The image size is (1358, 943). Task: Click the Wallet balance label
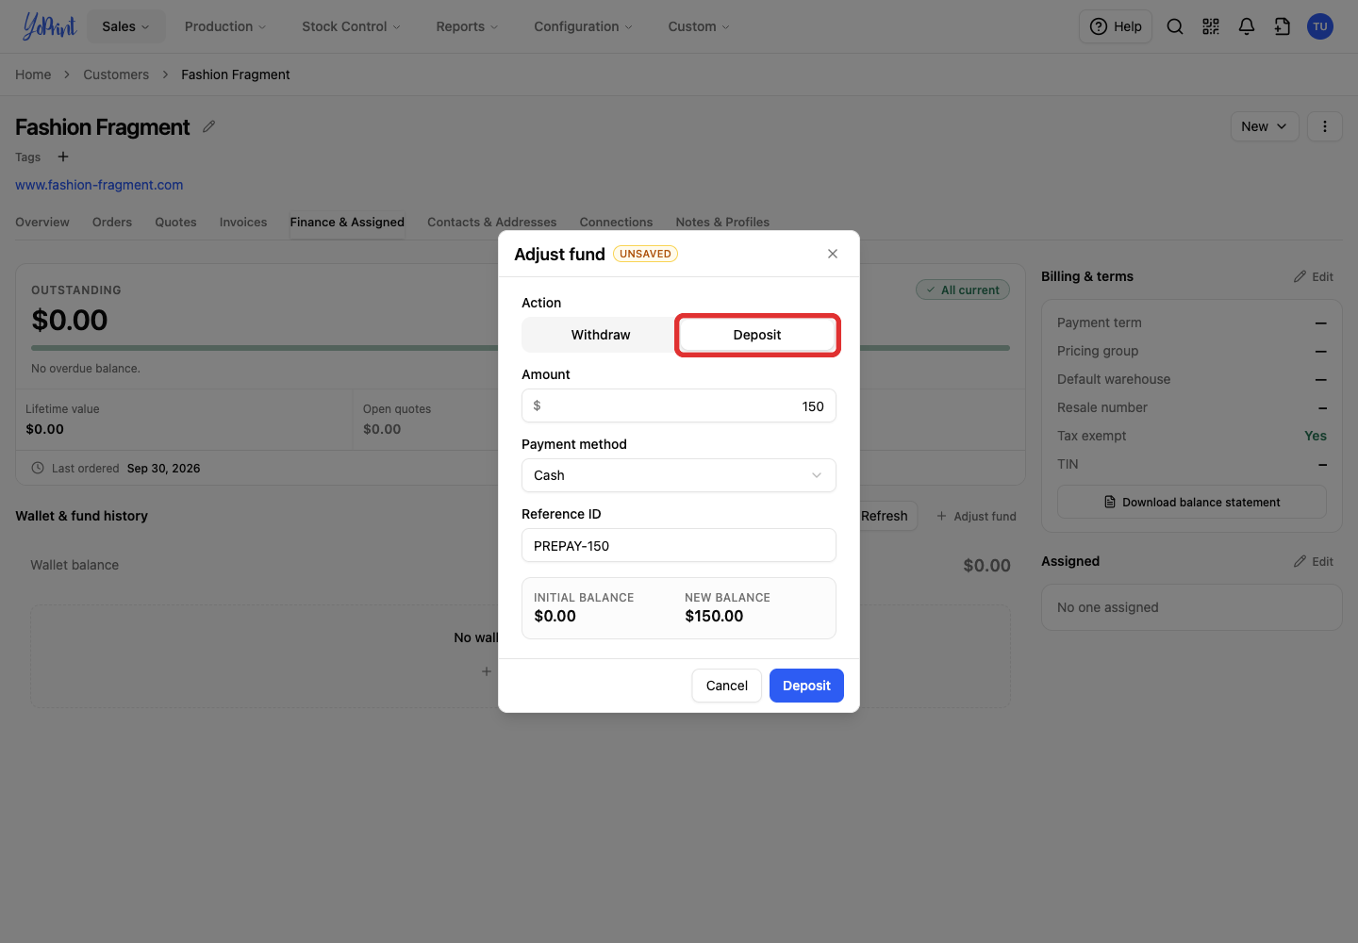pyautogui.click(x=75, y=565)
